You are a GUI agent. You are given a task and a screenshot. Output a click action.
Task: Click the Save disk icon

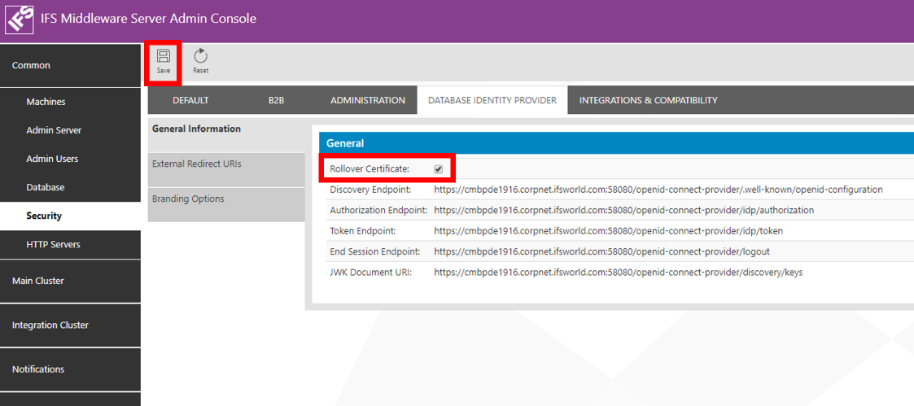tap(164, 56)
